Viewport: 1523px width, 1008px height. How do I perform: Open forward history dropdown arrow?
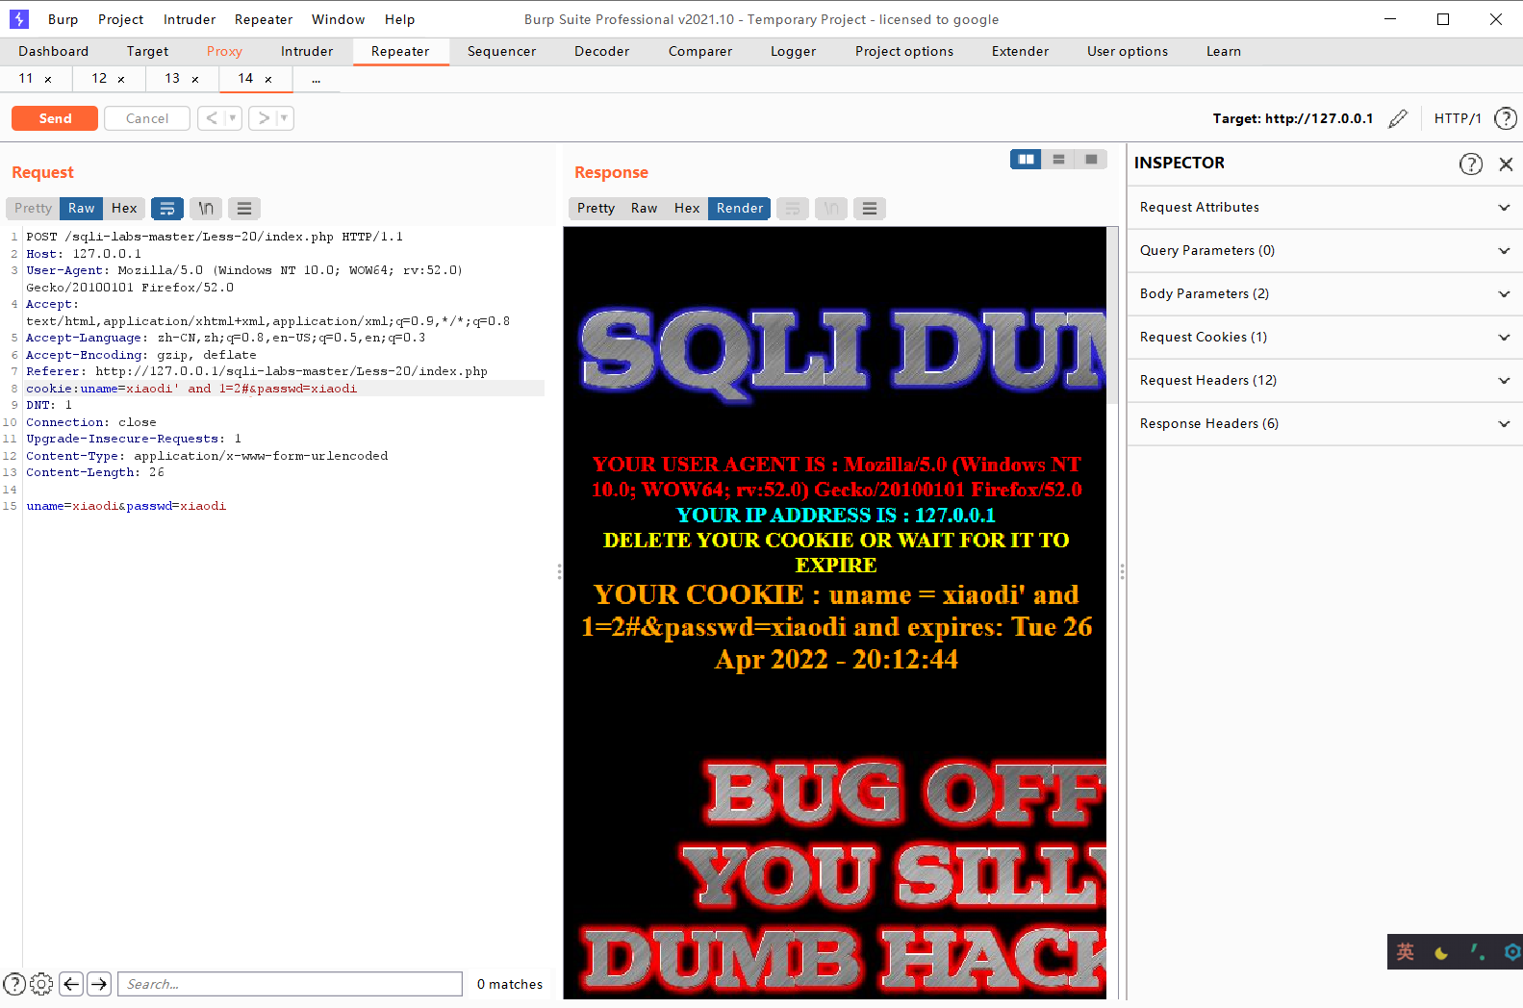pyautogui.click(x=284, y=118)
